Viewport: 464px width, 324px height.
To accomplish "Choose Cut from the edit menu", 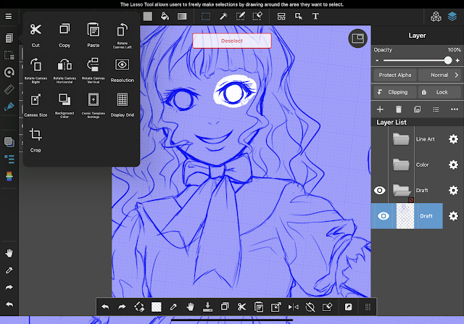I will click(36, 36).
